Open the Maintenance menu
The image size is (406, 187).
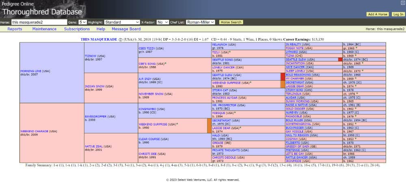pos(44,29)
